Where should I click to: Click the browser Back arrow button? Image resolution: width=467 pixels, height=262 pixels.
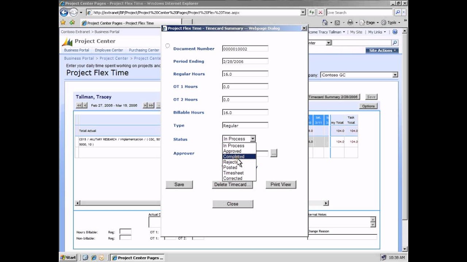64,12
